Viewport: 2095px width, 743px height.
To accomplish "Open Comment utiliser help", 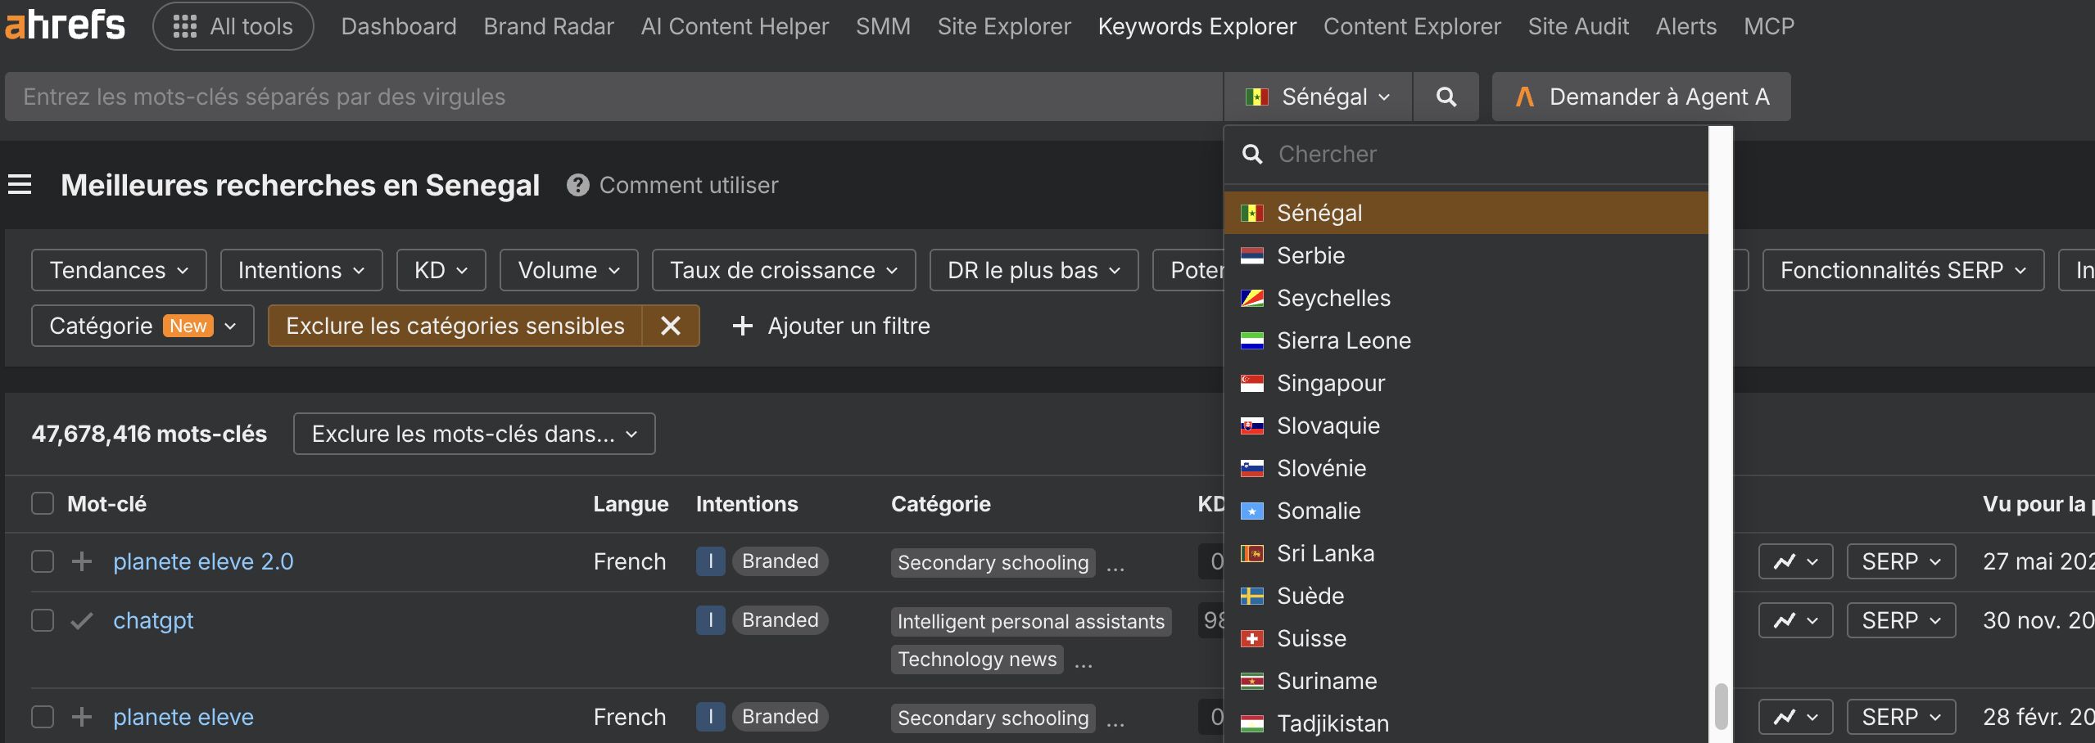I will pos(688,185).
